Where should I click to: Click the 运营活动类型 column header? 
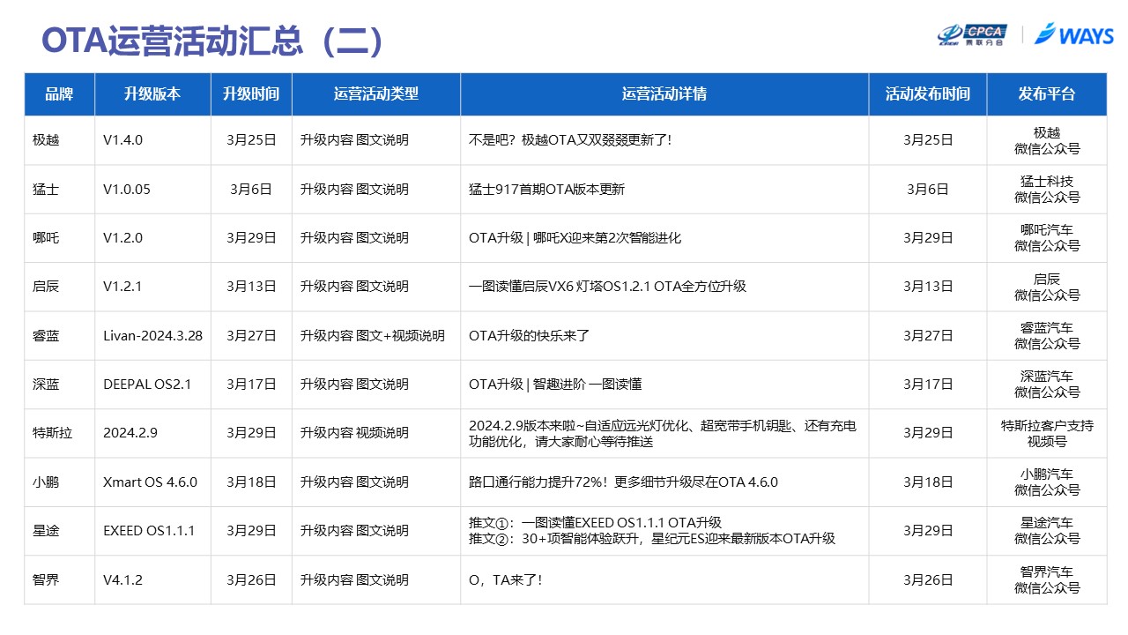pyautogui.click(x=376, y=94)
